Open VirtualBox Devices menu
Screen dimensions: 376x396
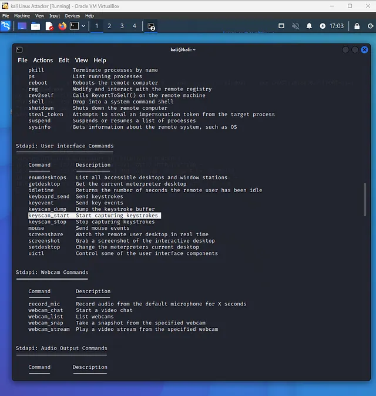click(72, 16)
